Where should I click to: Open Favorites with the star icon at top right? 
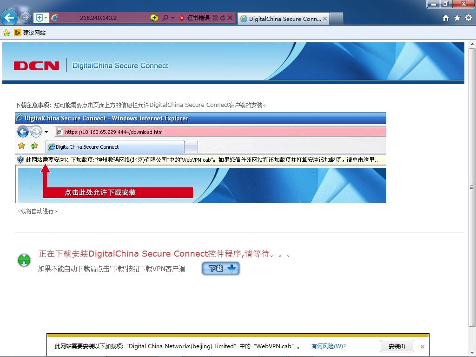click(x=457, y=18)
